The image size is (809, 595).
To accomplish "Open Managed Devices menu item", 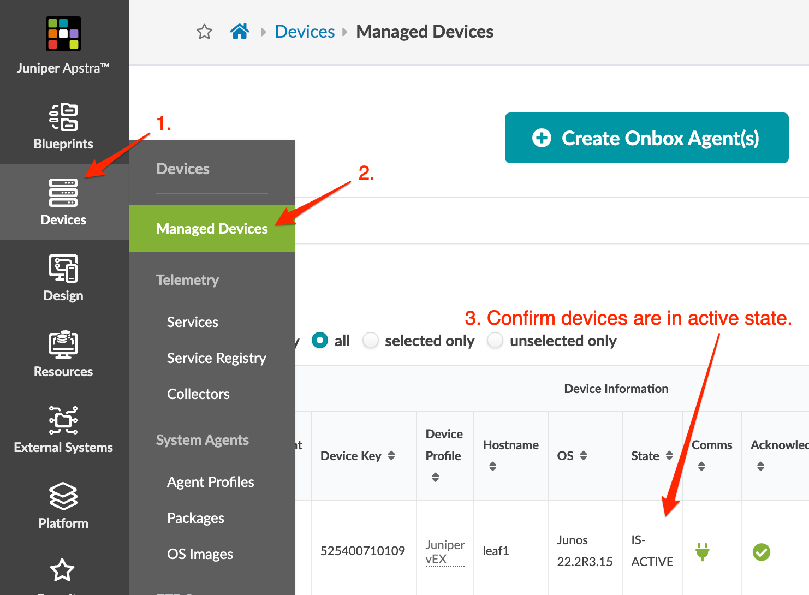I will click(212, 228).
